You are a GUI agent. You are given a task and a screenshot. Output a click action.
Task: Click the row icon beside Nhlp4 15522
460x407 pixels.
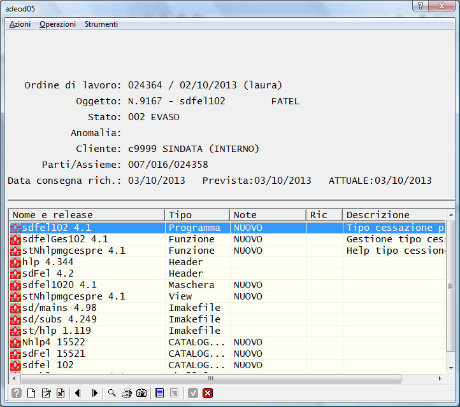click(15, 342)
